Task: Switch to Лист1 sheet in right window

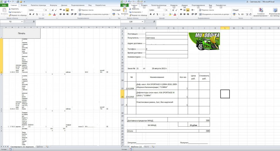Action: point(146,147)
